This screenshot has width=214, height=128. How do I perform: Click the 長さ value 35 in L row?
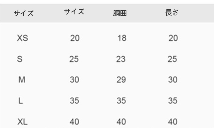coord(173,101)
